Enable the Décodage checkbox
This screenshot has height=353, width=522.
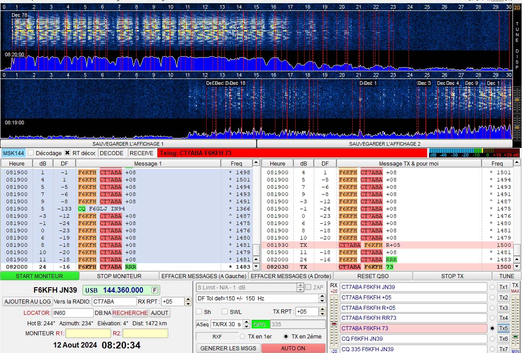pyautogui.click(x=30, y=153)
